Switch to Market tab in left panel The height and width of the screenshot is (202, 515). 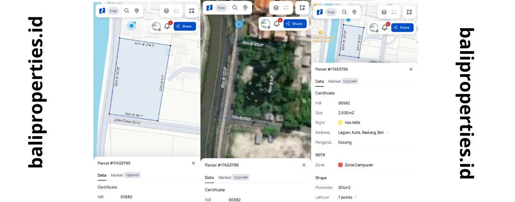tap(116, 175)
